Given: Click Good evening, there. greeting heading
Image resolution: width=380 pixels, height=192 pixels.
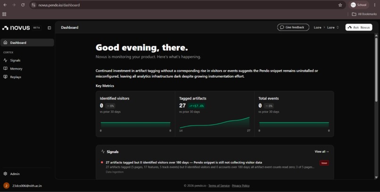Looking at the screenshot, I should 142,48.
